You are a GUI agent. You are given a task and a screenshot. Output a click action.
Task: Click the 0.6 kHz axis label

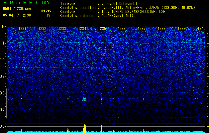(3, 126)
